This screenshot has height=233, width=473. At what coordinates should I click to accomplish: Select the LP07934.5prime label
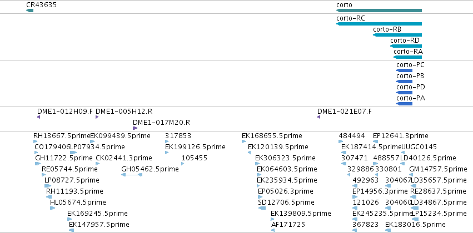tap(97, 147)
